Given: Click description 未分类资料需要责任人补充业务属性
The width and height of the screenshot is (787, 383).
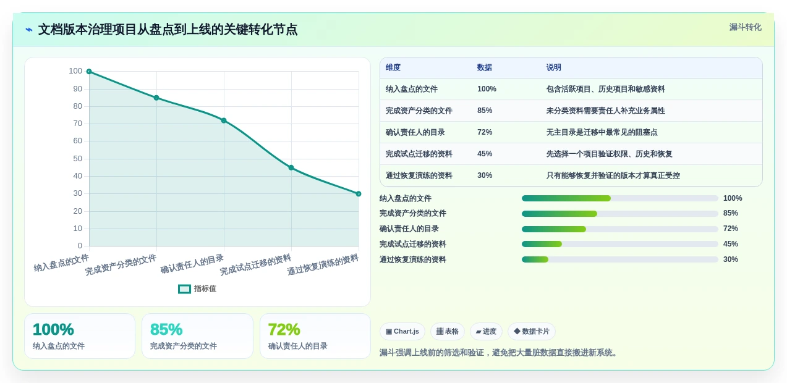Looking at the screenshot, I should click(606, 111).
